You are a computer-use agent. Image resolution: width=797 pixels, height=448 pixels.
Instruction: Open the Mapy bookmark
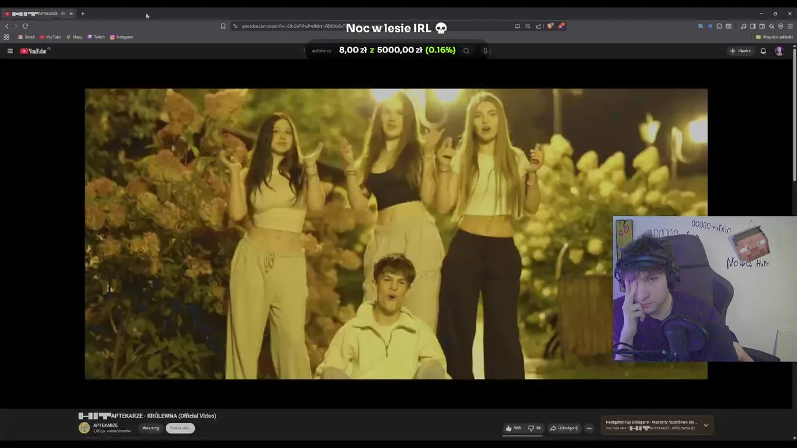74,37
